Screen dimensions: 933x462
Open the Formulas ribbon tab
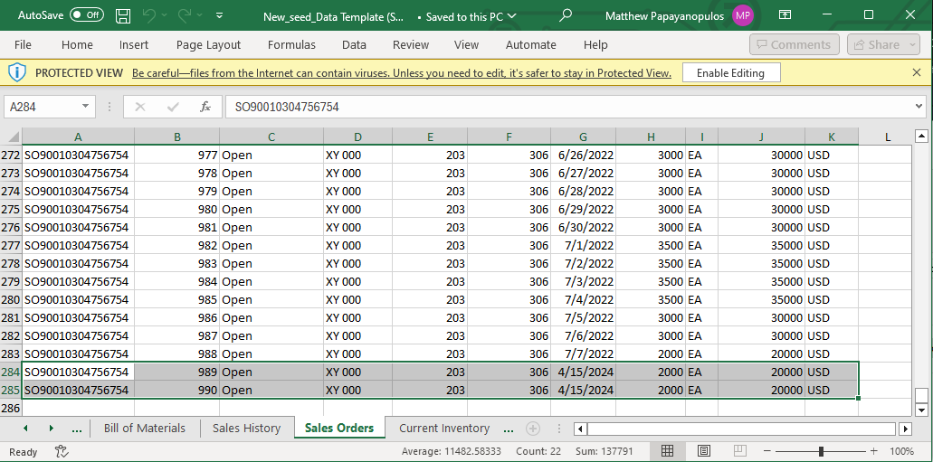291,44
